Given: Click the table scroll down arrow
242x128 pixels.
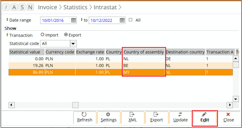Looking at the screenshot, I should pyautogui.click(x=236, y=99).
